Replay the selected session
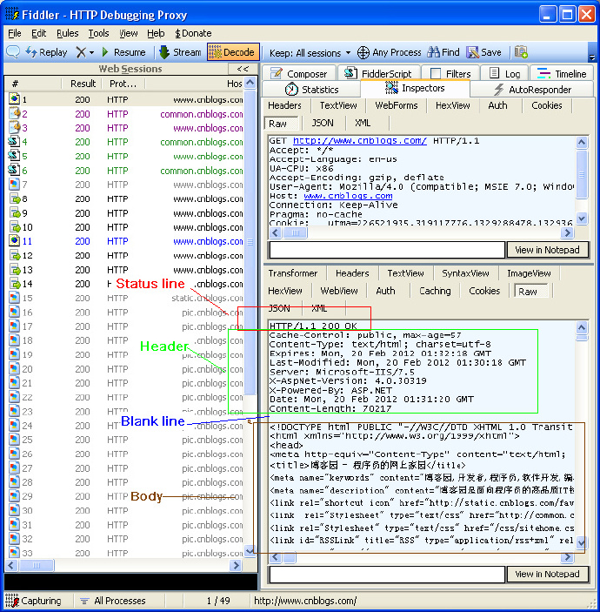Viewport: 600px width, 612px height. click(46, 52)
